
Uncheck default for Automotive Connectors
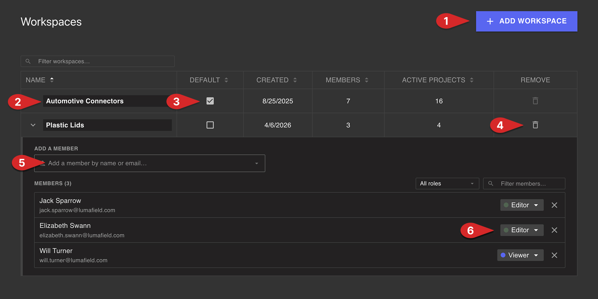pyautogui.click(x=210, y=101)
